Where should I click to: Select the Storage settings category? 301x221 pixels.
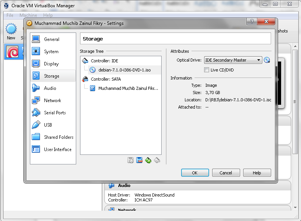click(x=53, y=76)
